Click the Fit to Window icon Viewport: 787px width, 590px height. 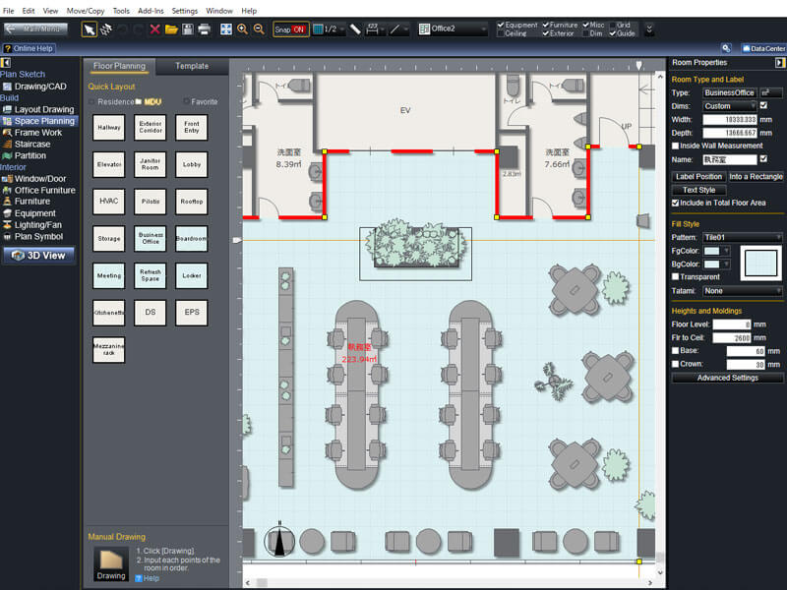point(226,29)
